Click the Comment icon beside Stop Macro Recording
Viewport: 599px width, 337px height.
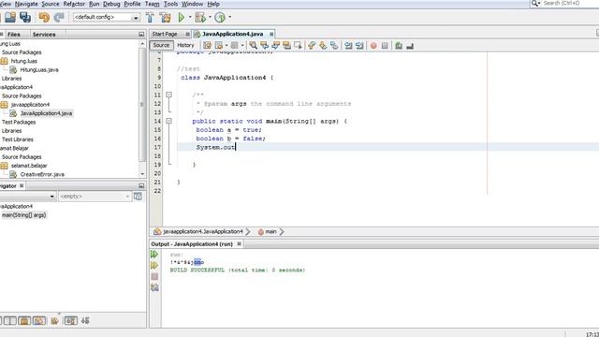tap(399, 46)
